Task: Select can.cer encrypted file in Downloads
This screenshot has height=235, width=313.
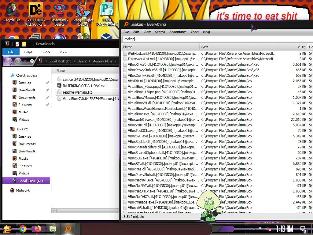Action: coord(87,79)
